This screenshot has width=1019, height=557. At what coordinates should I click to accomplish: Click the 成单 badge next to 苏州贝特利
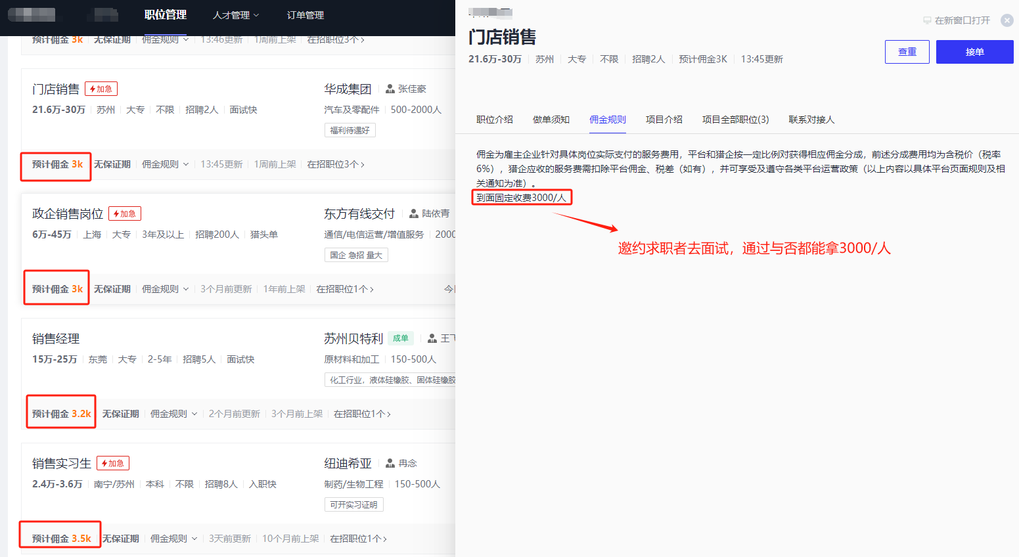pyautogui.click(x=401, y=338)
